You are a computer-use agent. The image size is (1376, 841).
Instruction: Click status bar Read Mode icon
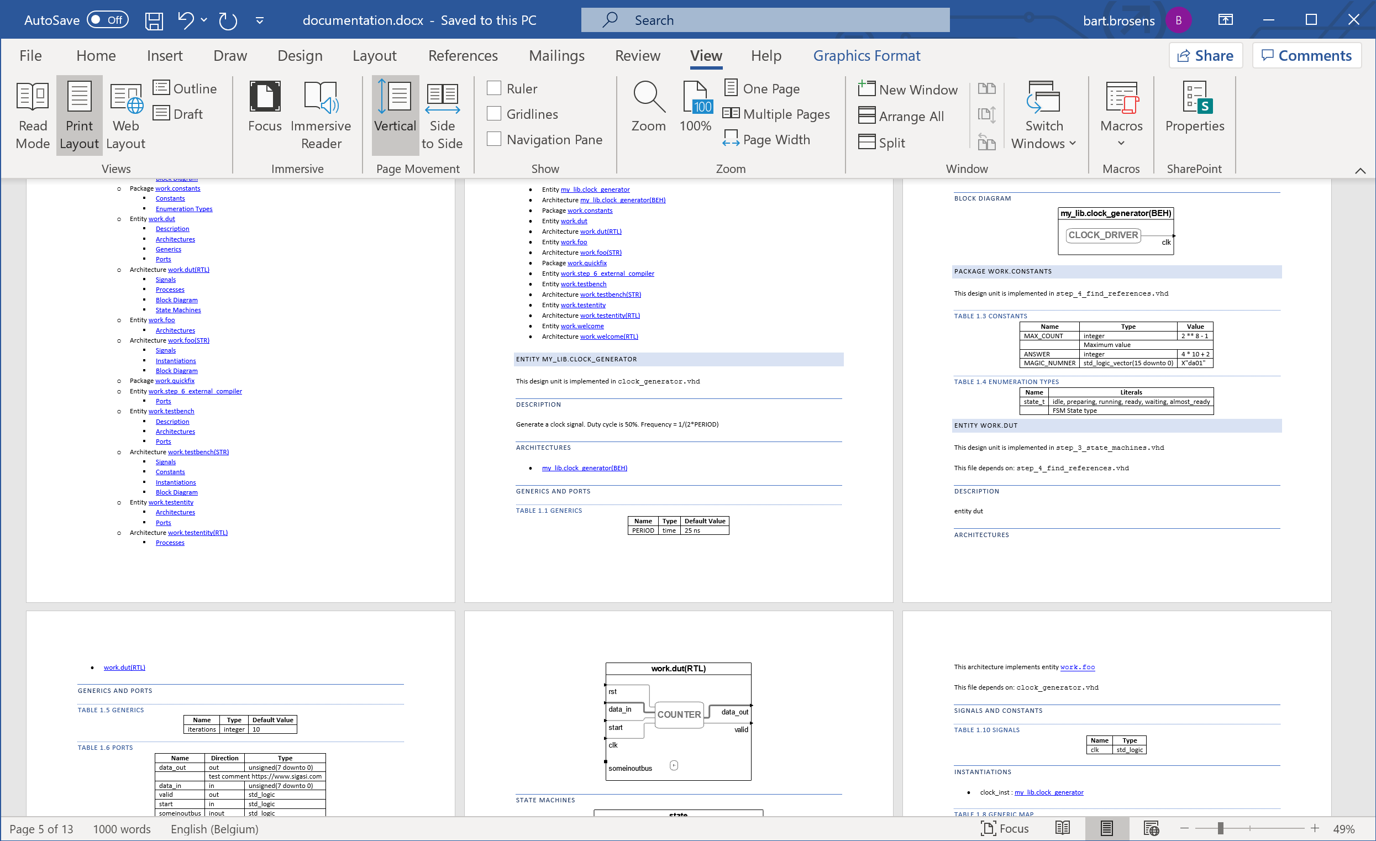point(1063,829)
